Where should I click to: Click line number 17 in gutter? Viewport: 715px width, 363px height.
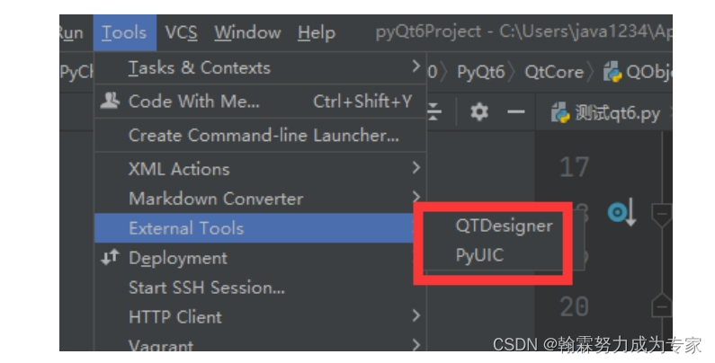[574, 167]
